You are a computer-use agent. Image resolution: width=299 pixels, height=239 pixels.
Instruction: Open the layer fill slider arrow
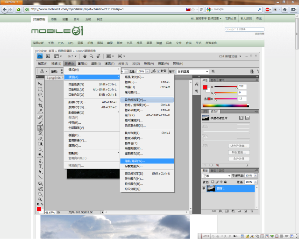point(256,182)
